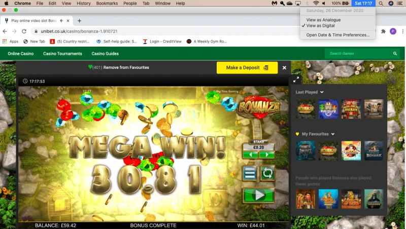Image resolution: width=406 pixels, height=229 pixels.
Task: Open Immortal Romance in My Favourites
Action: click(306, 150)
